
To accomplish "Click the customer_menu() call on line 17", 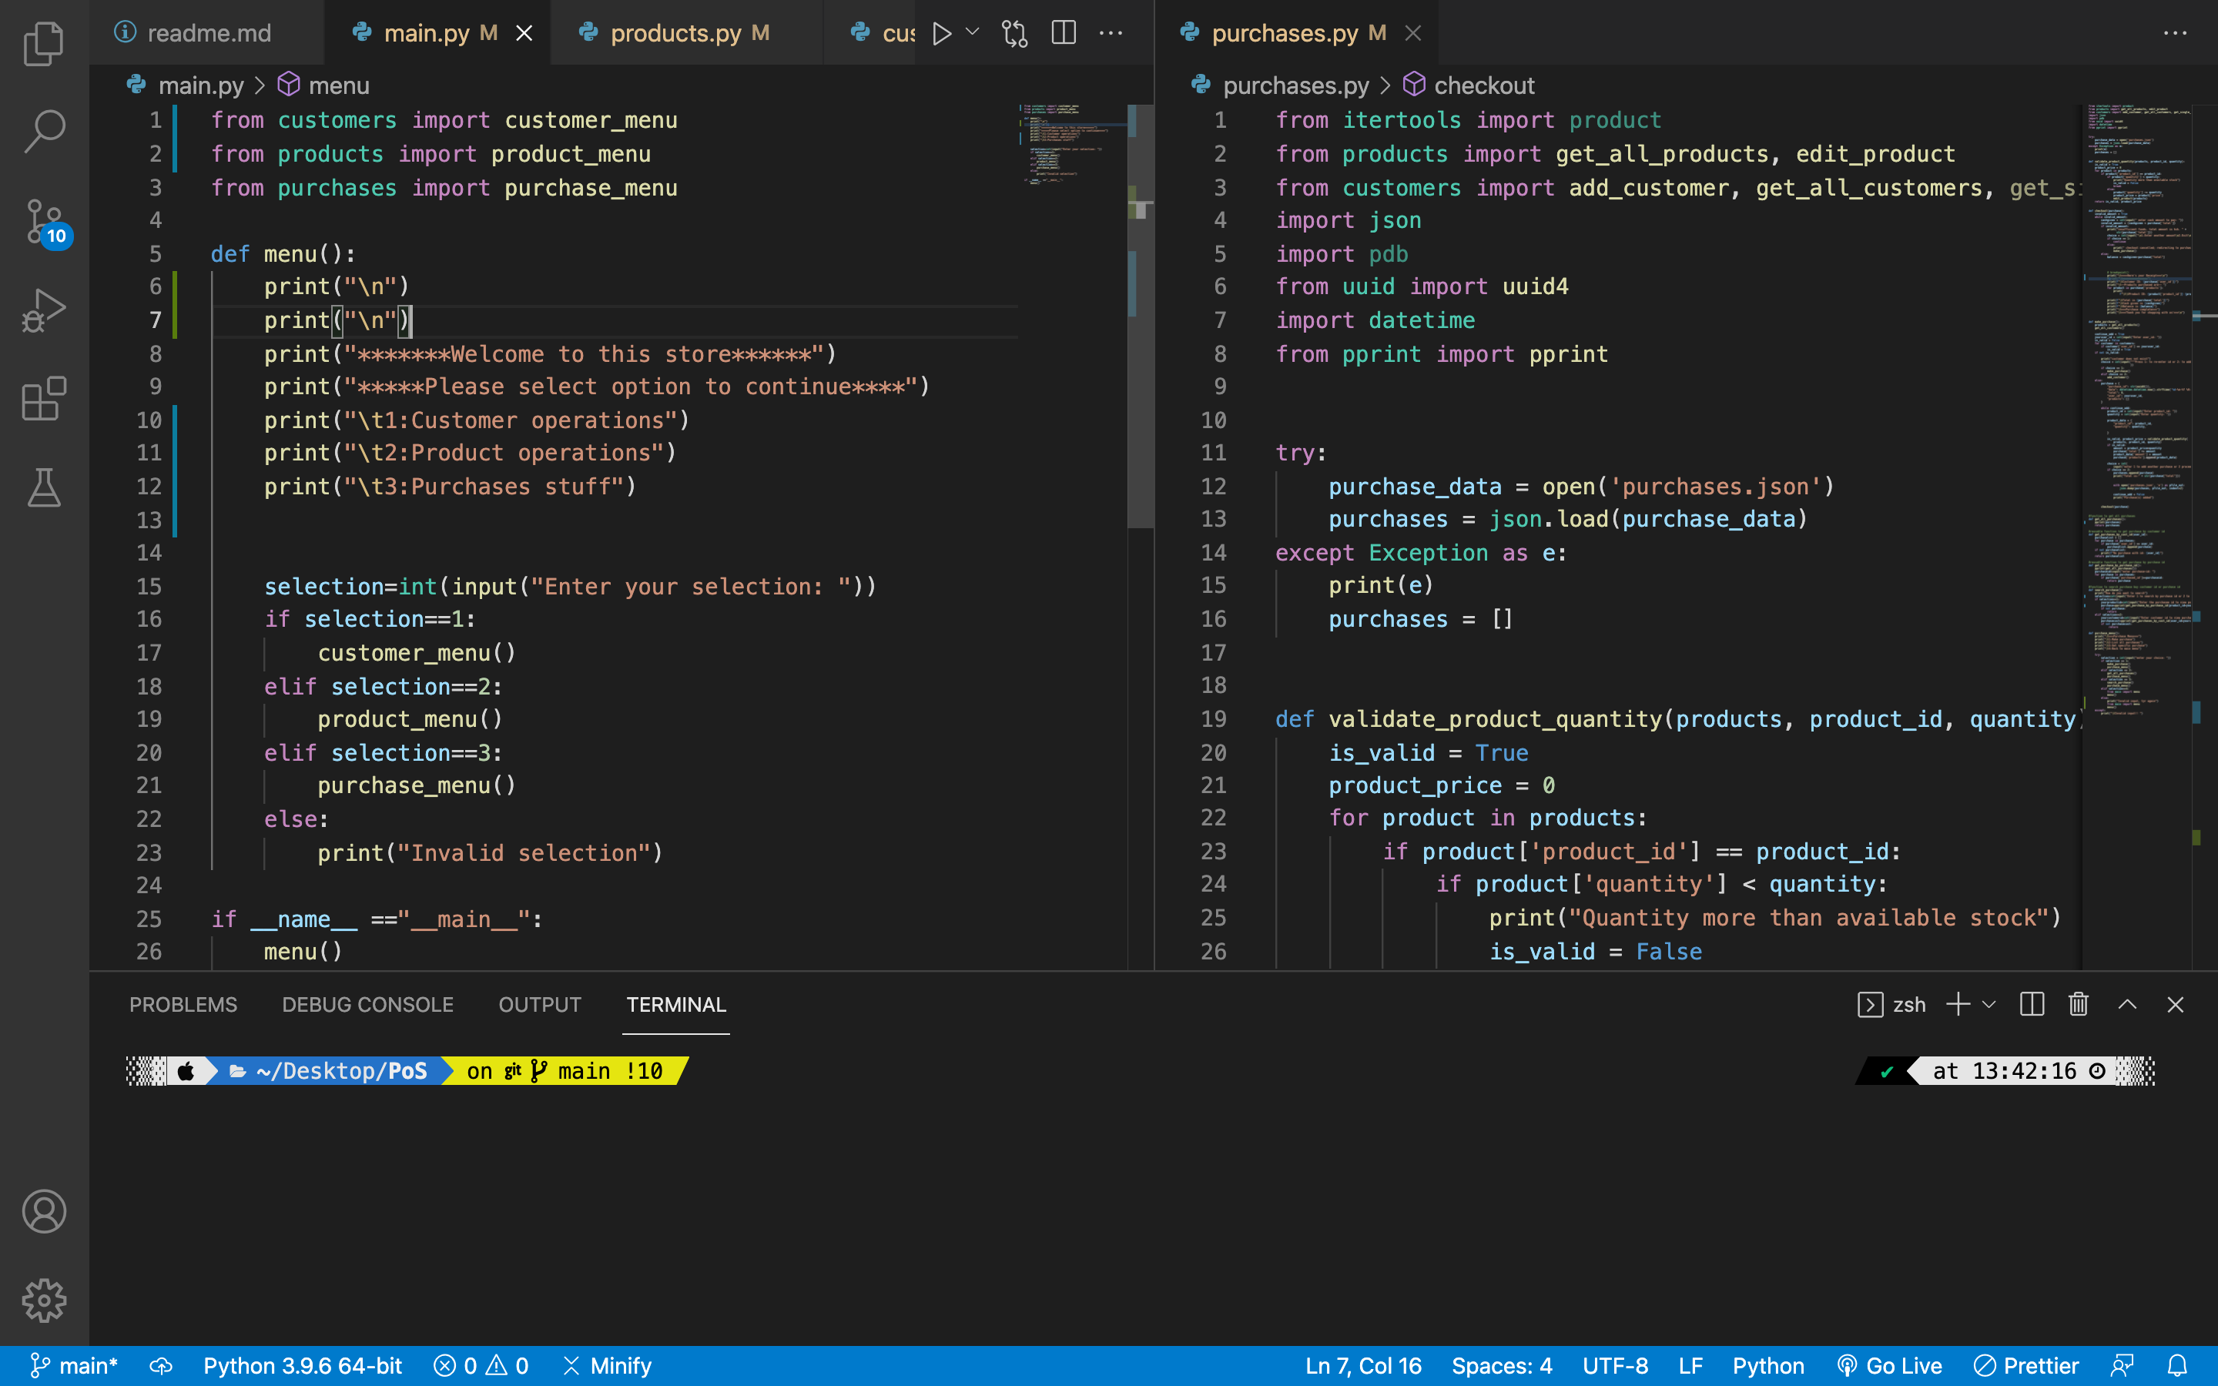I will click(x=417, y=653).
